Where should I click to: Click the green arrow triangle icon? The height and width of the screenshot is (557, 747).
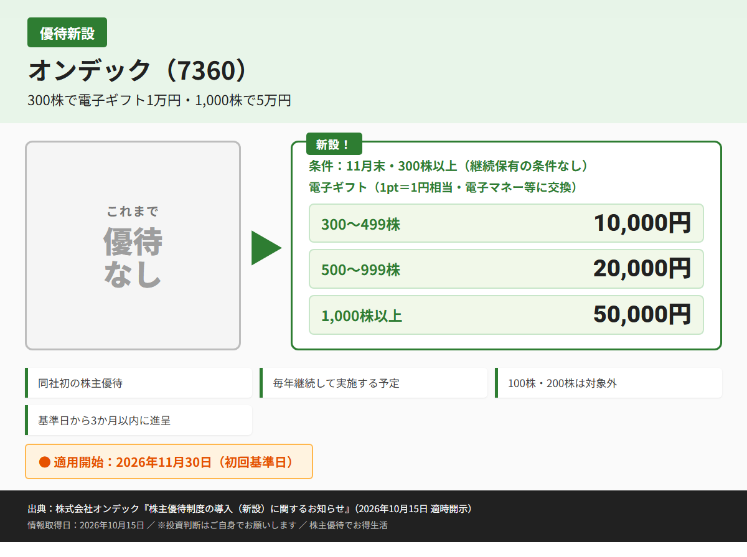[x=266, y=248]
